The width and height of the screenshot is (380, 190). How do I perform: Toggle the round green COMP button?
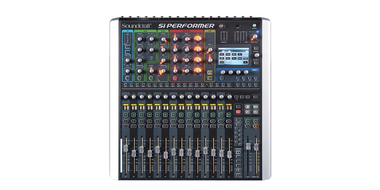coord(151,78)
